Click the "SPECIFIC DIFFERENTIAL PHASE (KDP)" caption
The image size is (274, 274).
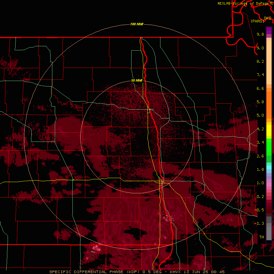coord(95,272)
